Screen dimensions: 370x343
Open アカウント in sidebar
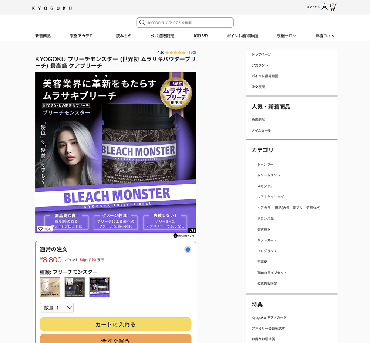pyautogui.click(x=260, y=65)
